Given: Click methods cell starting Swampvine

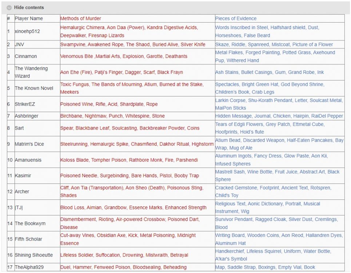Looking at the screenshot, I should click(137, 44).
